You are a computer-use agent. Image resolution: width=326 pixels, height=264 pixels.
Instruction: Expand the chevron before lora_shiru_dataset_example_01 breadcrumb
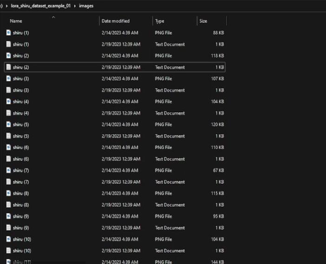coord(7,6)
